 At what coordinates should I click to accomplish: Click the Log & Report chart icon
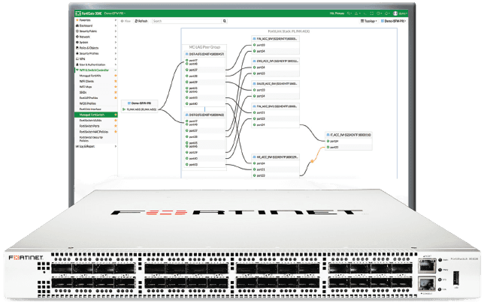pyautogui.click(x=77, y=146)
